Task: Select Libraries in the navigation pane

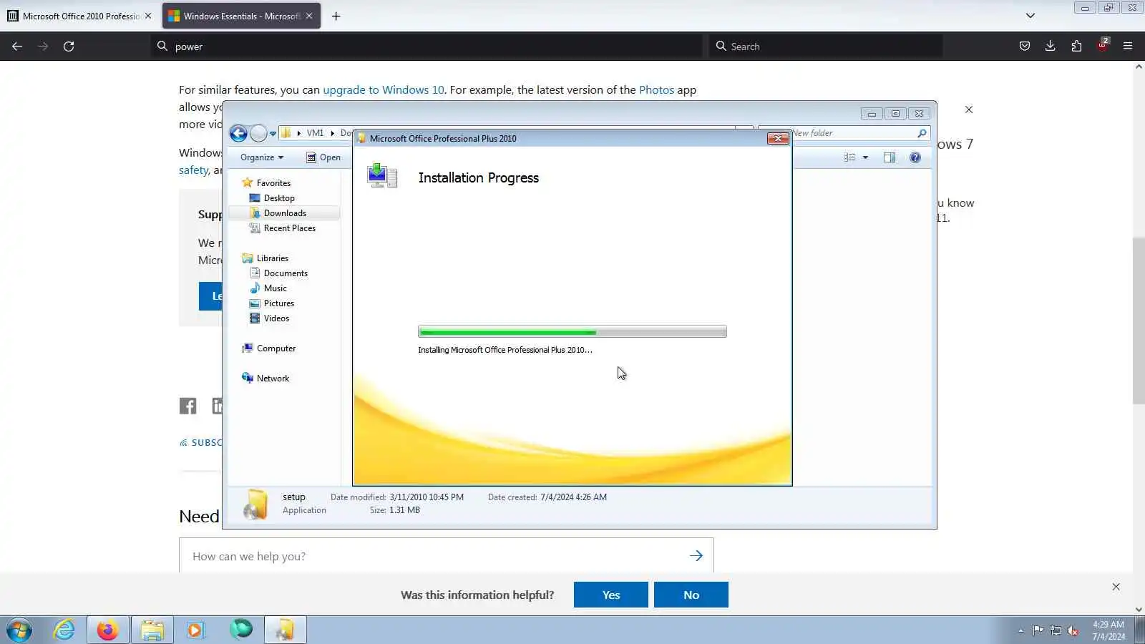Action: (x=273, y=258)
